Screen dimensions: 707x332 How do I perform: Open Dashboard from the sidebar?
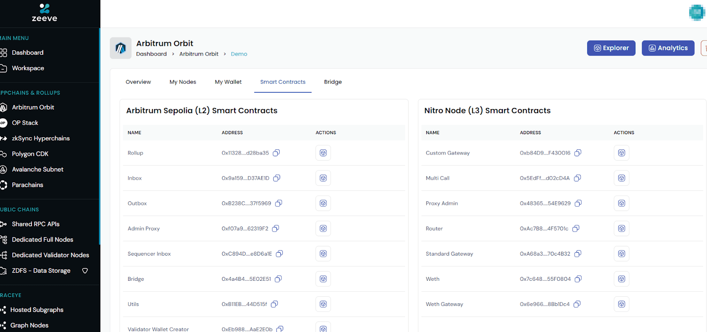pos(27,53)
